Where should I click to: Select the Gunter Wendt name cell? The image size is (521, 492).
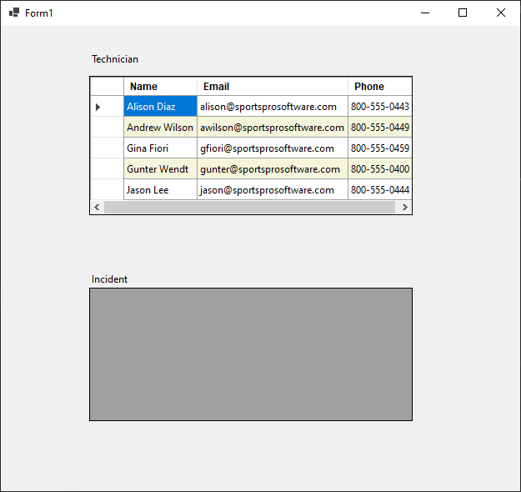[x=161, y=169]
